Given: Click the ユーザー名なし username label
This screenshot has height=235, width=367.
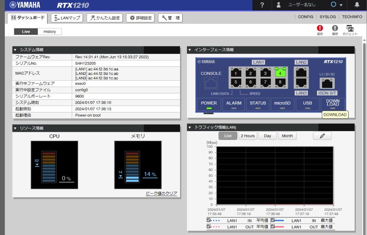Looking at the screenshot, I should [302, 5].
